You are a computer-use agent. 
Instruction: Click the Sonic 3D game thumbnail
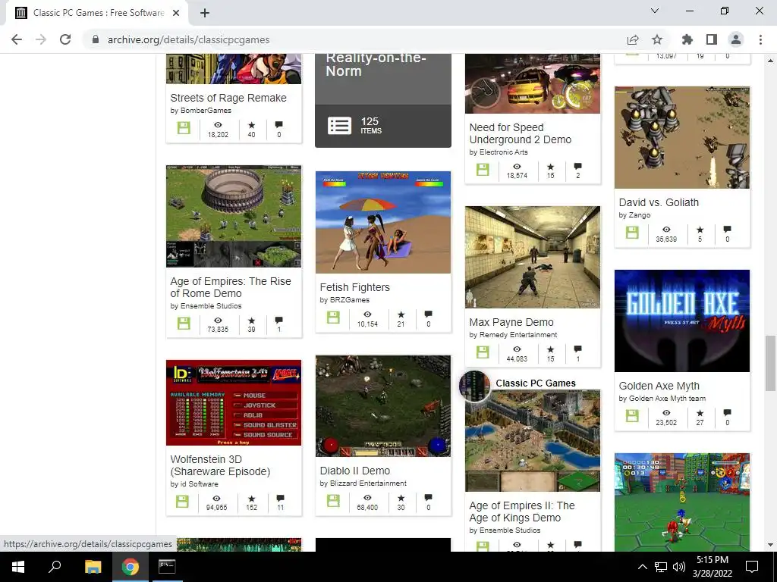coord(682,502)
